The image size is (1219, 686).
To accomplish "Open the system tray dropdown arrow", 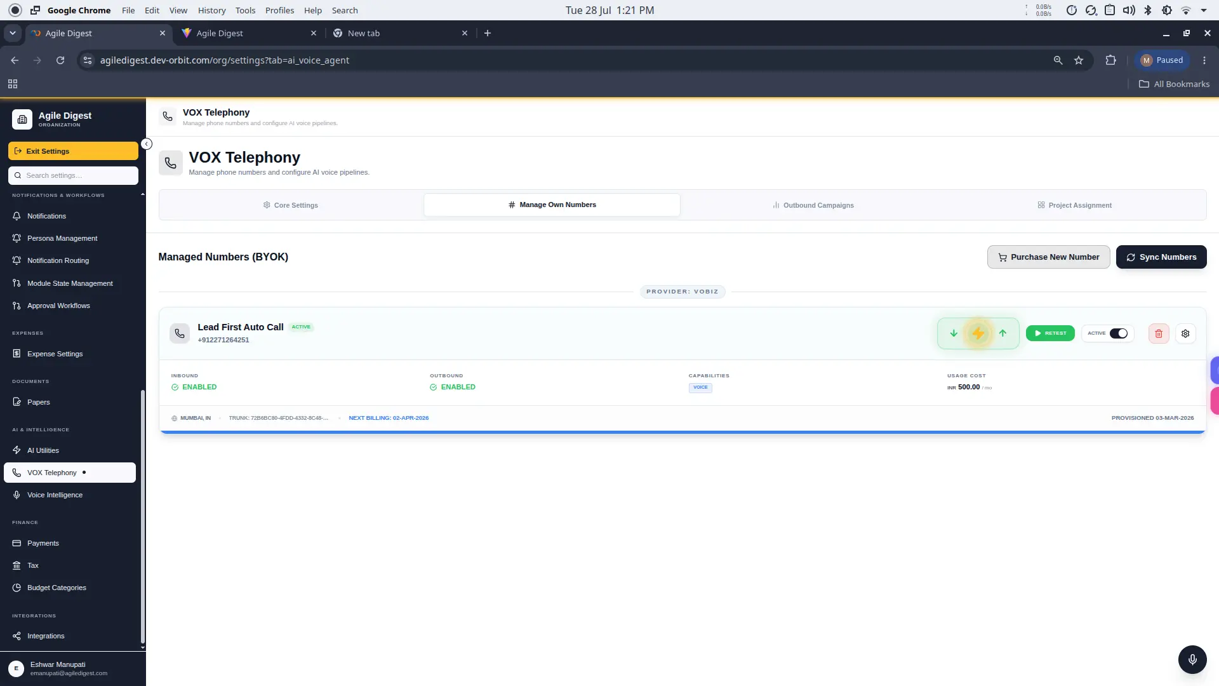I will [1204, 10].
